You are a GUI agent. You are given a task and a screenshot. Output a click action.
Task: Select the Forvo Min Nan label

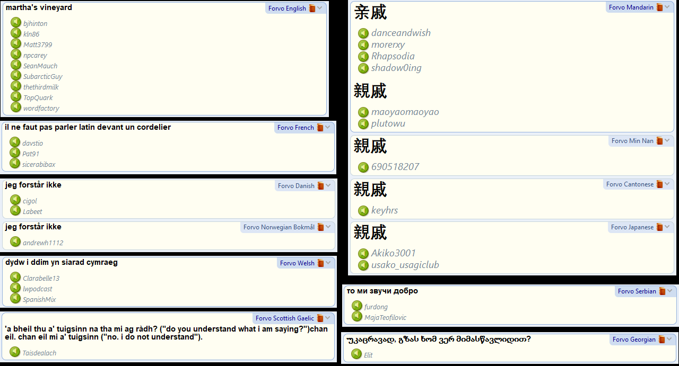(632, 141)
